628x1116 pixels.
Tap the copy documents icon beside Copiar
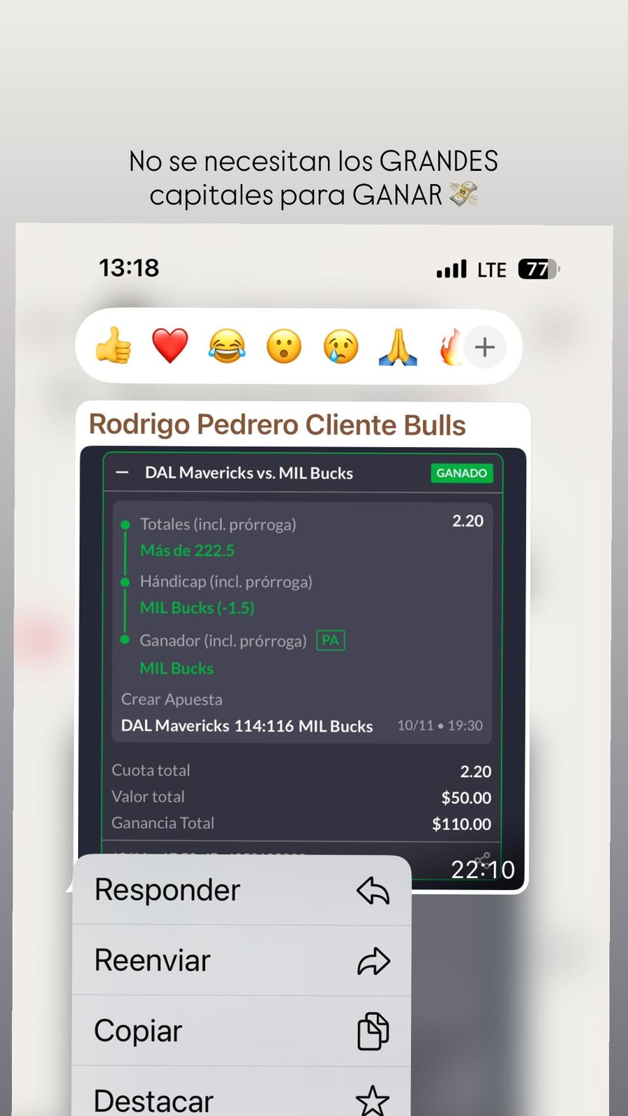tap(373, 1031)
